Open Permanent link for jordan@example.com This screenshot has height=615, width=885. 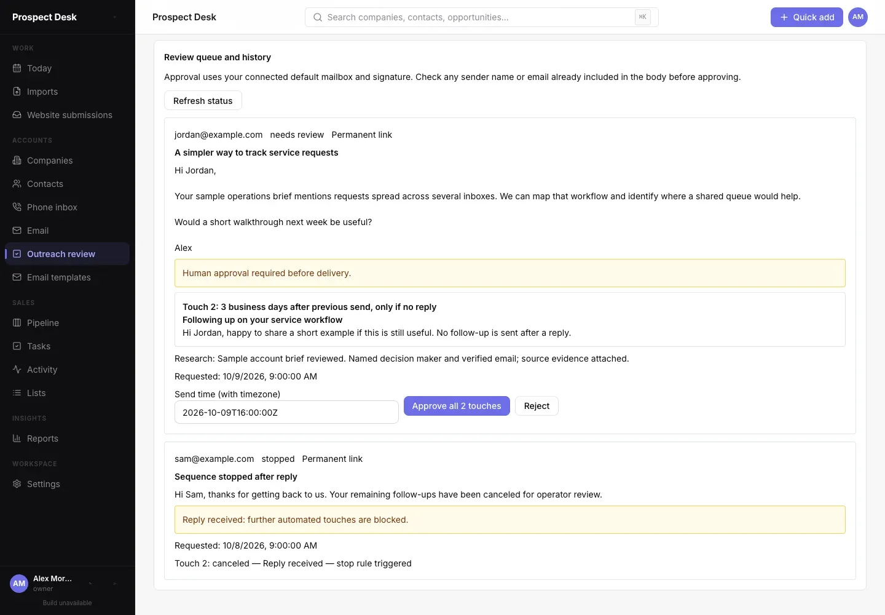pos(361,135)
